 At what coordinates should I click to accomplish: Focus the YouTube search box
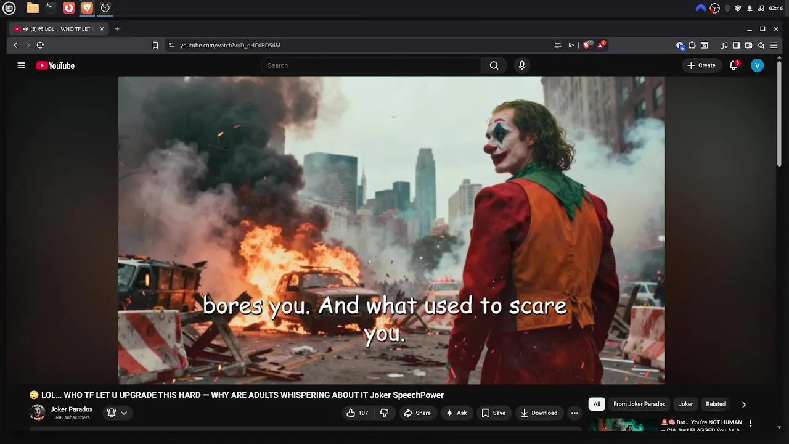point(372,65)
